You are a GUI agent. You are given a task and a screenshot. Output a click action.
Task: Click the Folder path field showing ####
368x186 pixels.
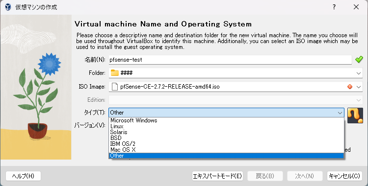point(236,73)
